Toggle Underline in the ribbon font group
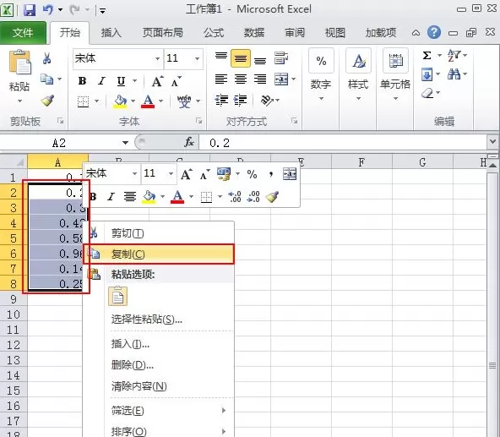Screen dimensions: 500x437 tap(121, 81)
